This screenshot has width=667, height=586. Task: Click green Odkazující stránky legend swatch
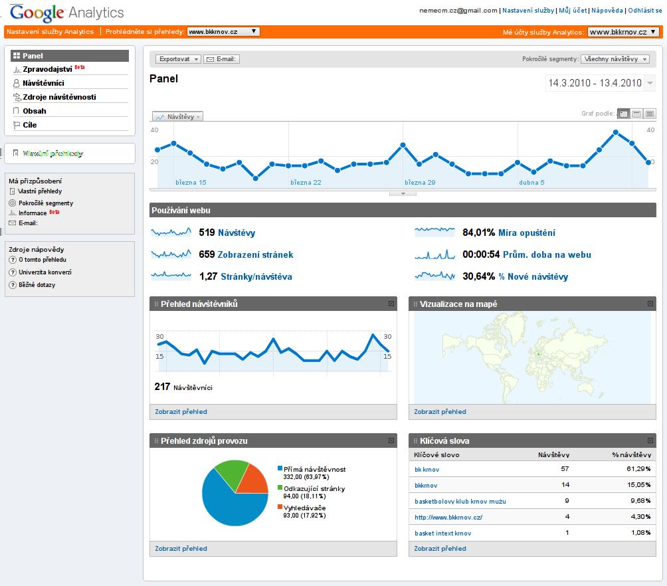tap(280, 488)
